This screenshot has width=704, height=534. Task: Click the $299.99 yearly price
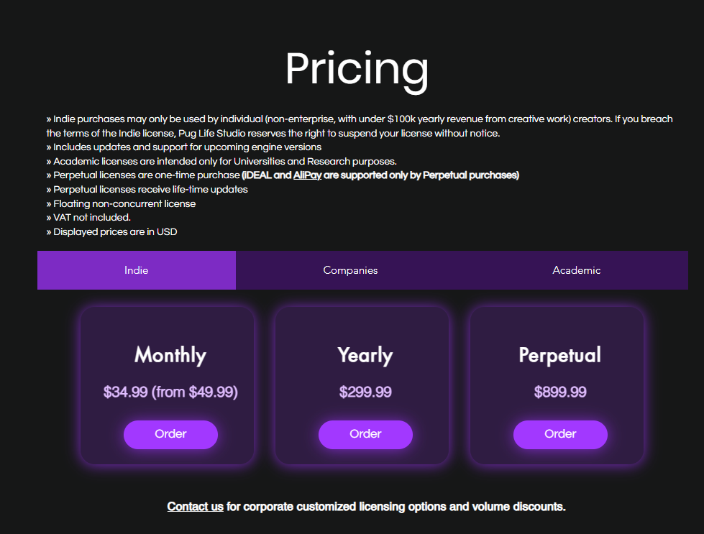(365, 392)
